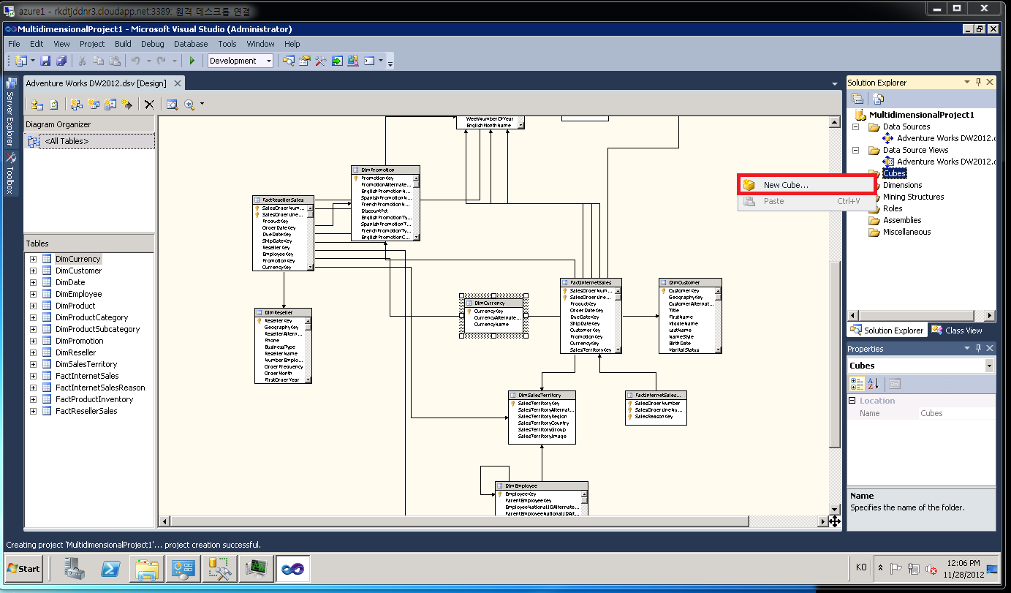Open the Build menu
This screenshot has height=593, width=1011.
(123, 44)
